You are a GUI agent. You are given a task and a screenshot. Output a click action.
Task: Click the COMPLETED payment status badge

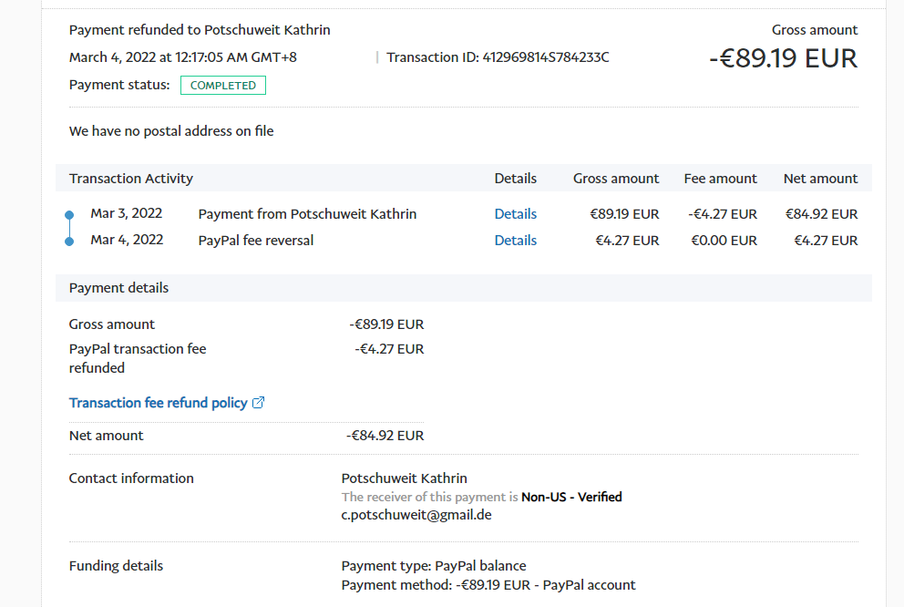(x=223, y=86)
